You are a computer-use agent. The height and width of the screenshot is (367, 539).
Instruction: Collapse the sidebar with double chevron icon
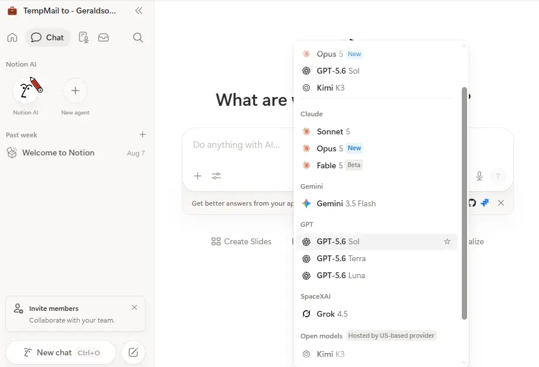pos(139,11)
